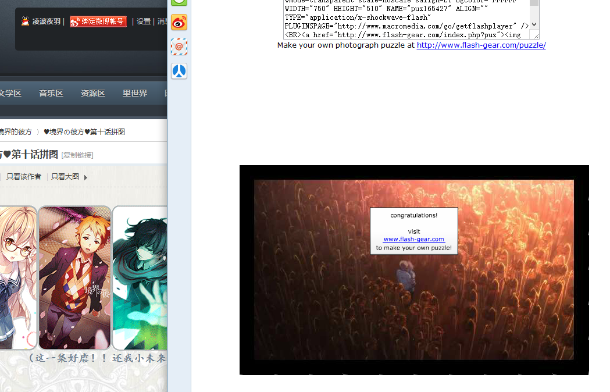Click the QQ penguin icon beside the username
The width and height of the screenshot is (610, 392).
point(25,22)
